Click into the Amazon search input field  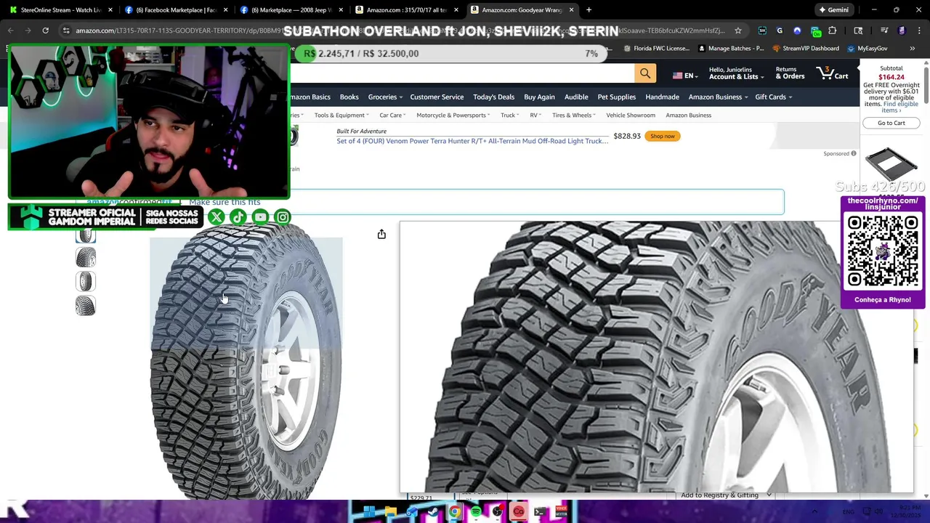462,73
